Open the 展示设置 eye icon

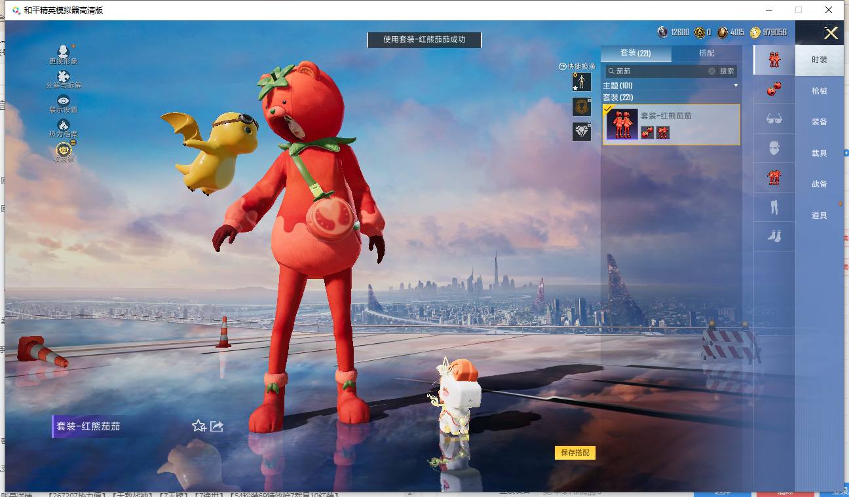click(x=64, y=100)
